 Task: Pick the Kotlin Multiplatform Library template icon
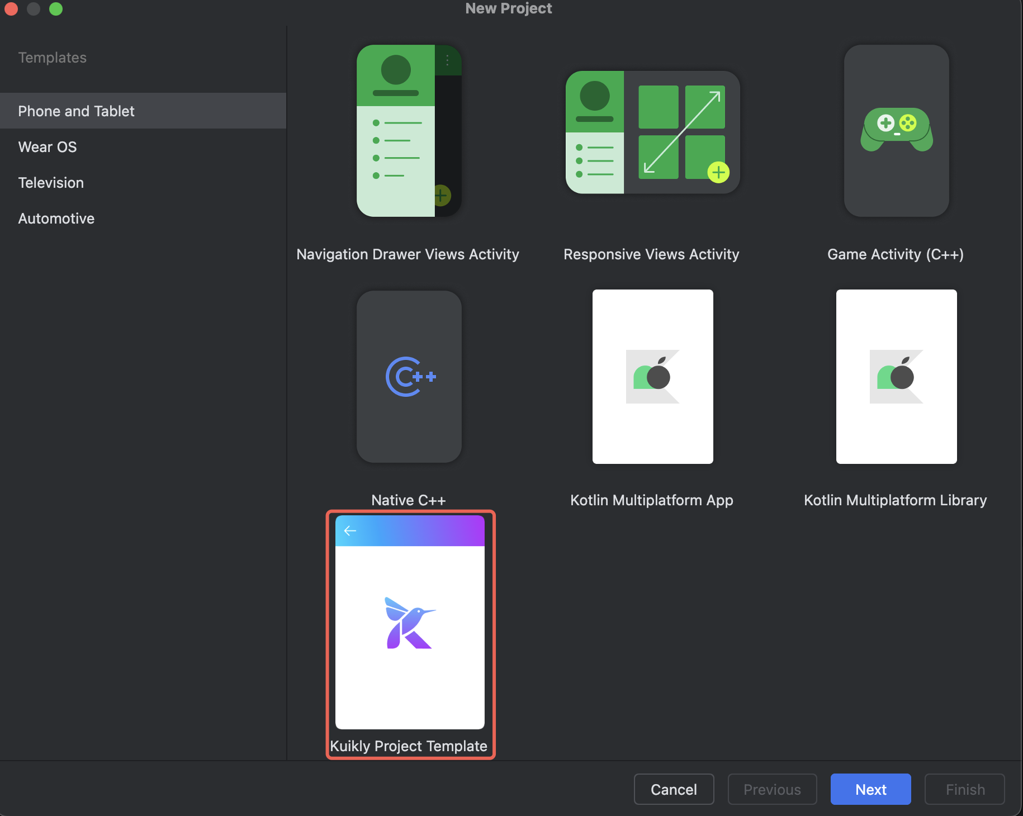[897, 377]
